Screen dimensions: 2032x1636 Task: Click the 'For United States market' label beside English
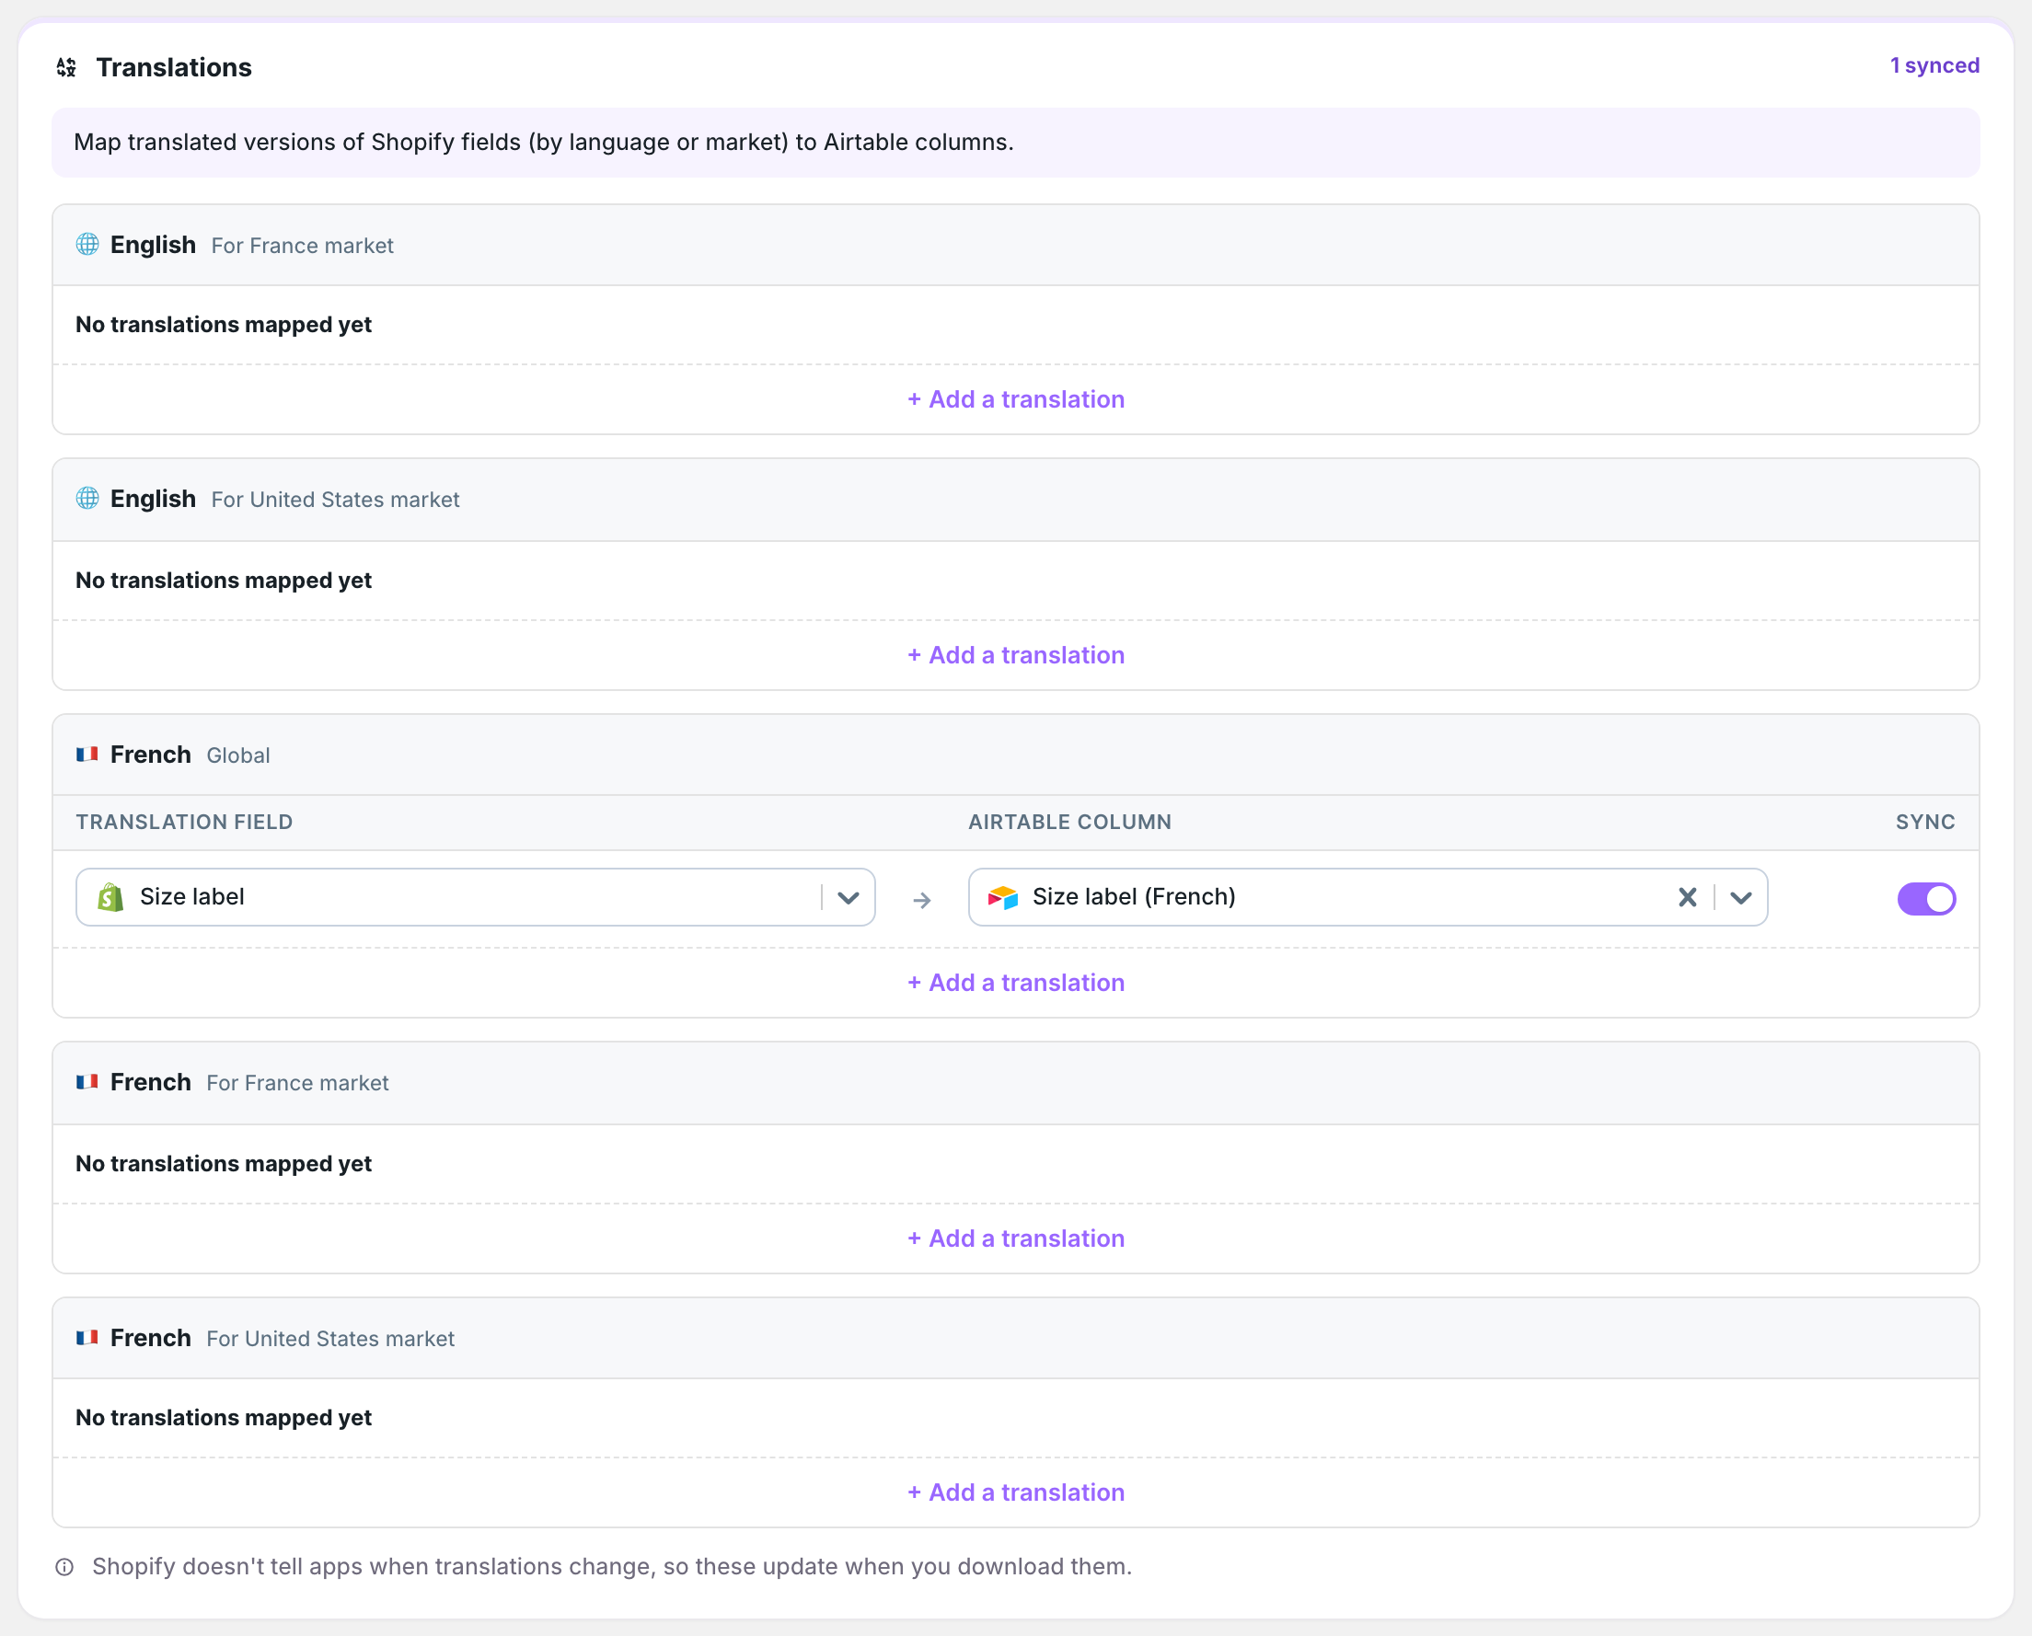click(x=336, y=500)
